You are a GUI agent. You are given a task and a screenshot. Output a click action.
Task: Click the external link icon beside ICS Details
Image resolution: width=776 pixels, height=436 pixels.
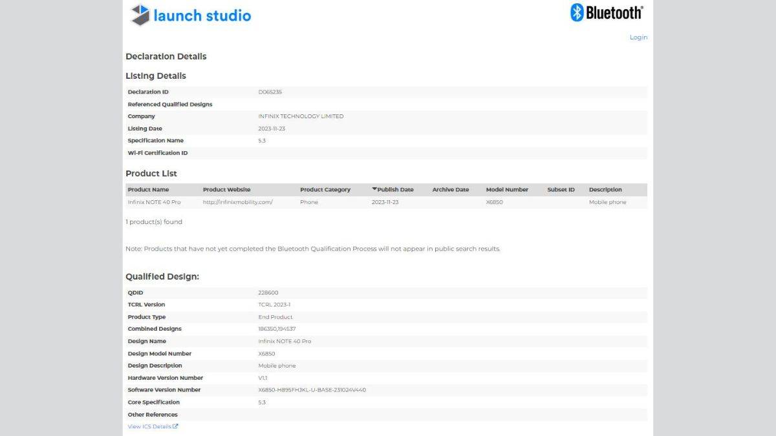[175, 426]
